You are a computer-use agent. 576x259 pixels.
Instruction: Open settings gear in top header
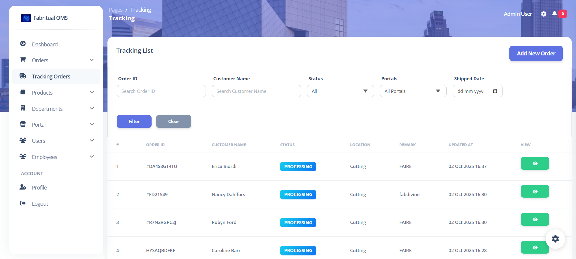[544, 14]
